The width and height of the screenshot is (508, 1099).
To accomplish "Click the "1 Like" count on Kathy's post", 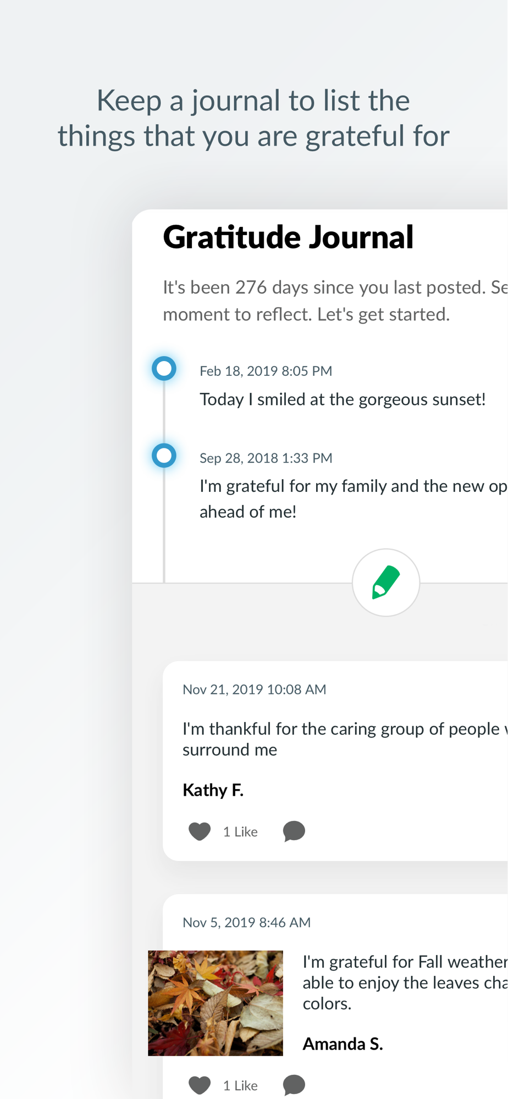I will [x=240, y=832].
